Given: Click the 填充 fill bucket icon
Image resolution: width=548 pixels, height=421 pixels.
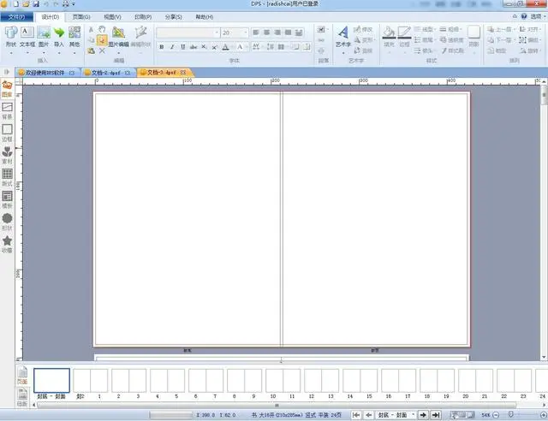Looking at the screenshot, I should pos(389,33).
